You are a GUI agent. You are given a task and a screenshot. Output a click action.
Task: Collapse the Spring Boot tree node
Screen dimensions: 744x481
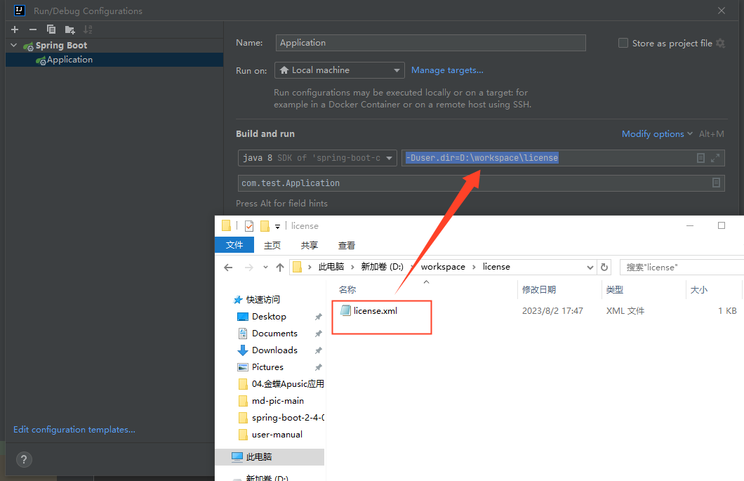[x=14, y=45]
